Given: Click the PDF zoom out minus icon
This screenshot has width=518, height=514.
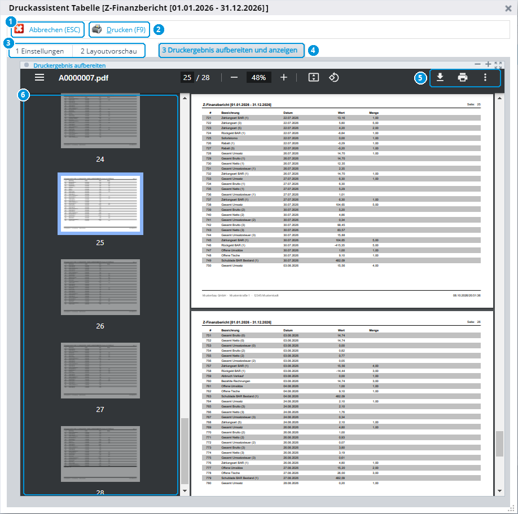Looking at the screenshot, I should tap(234, 78).
